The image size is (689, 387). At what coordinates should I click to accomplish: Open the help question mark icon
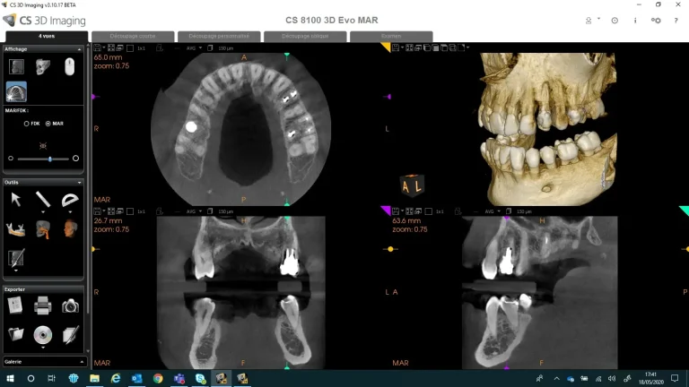(x=676, y=21)
